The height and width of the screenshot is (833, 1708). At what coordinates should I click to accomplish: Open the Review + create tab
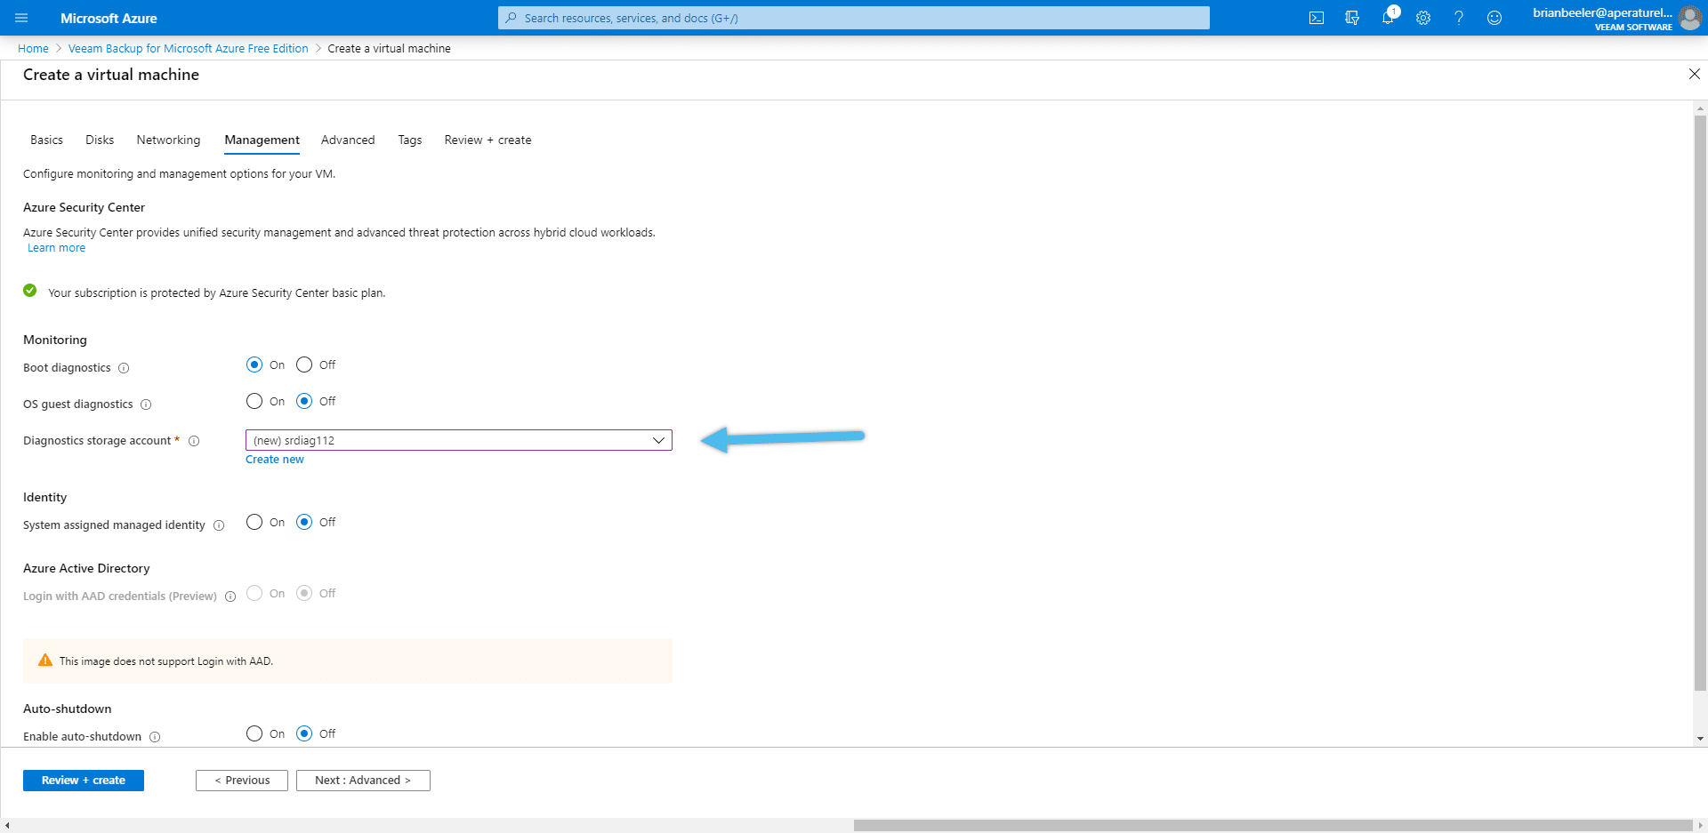pyautogui.click(x=487, y=140)
